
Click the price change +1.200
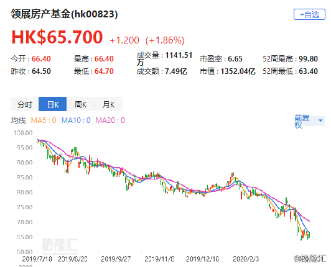124,40
